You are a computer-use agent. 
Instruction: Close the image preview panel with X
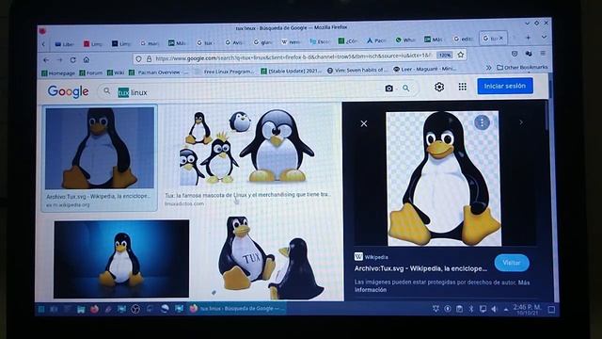click(364, 123)
